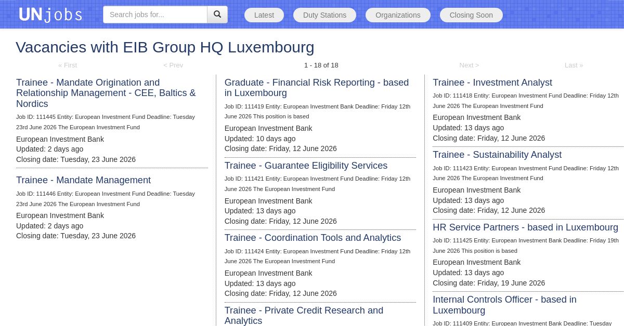Open Trainee - Mandate Management vacancy
Screen dimensions: 624x326
[83, 180]
